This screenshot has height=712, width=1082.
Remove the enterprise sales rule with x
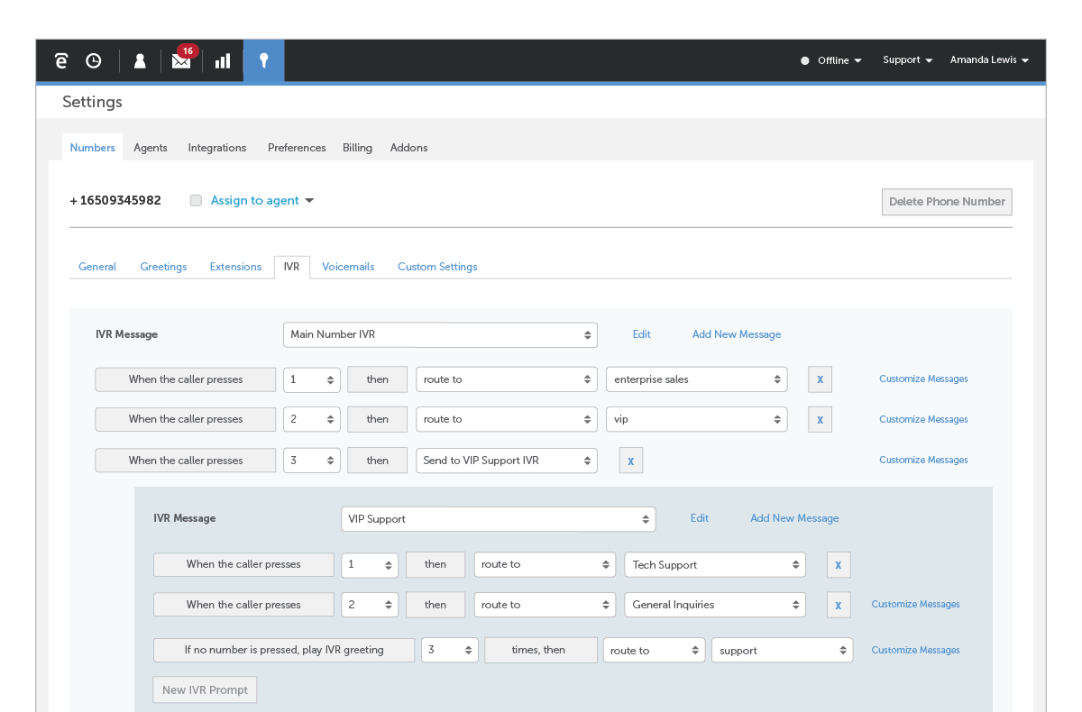coord(820,379)
